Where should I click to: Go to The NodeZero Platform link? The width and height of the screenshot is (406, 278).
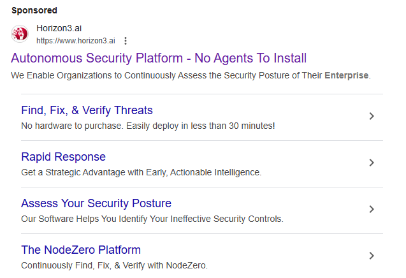(81, 250)
